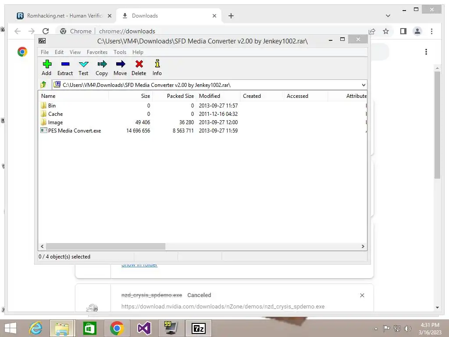Image resolution: width=449 pixels, height=337 pixels.
Task: Open Chrome's tab search chevron
Action: point(388,16)
